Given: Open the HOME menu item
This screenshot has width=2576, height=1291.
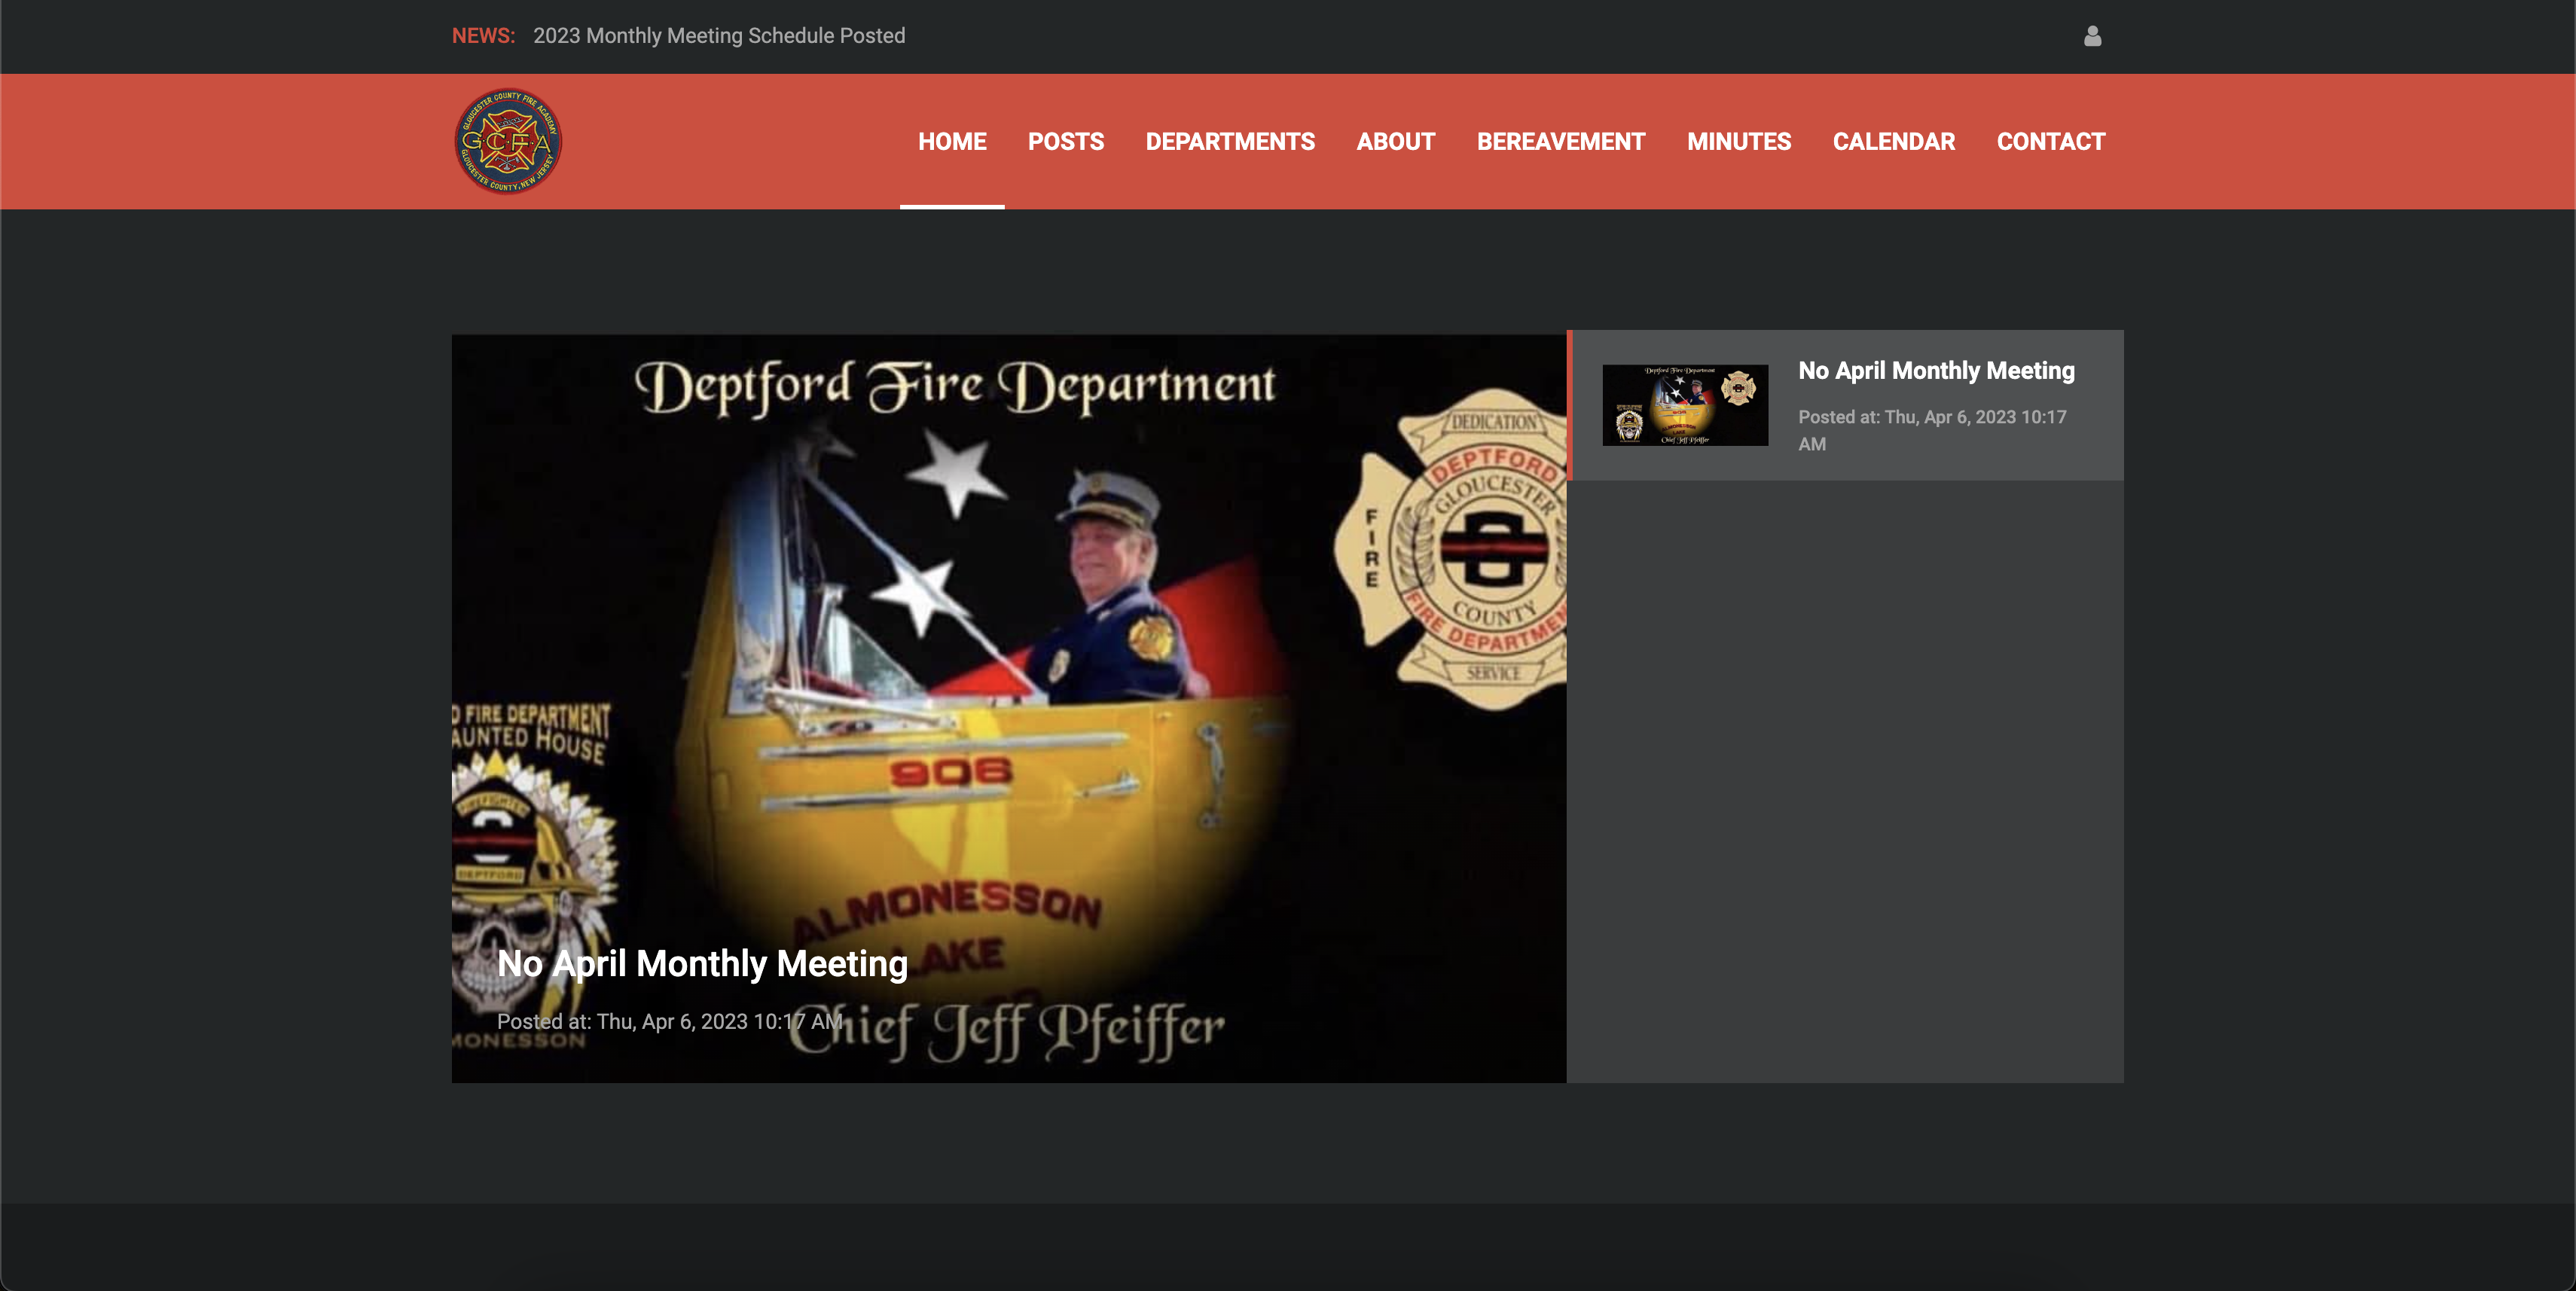Looking at the screenshot, I should point(952,141).
